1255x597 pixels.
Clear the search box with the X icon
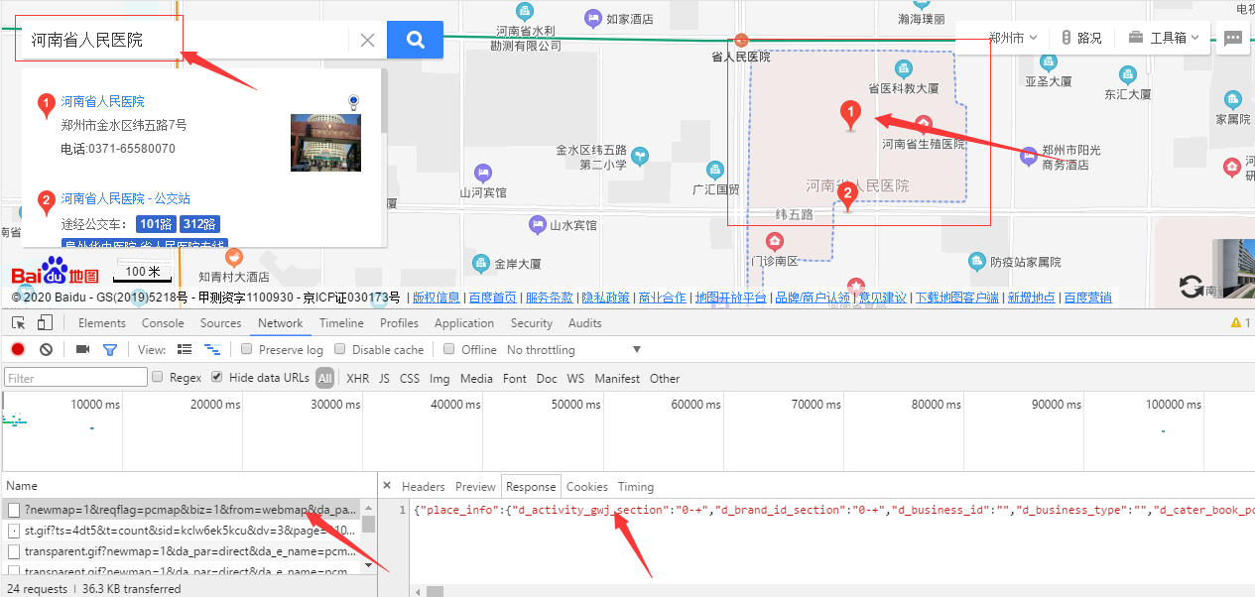(367, 41)
